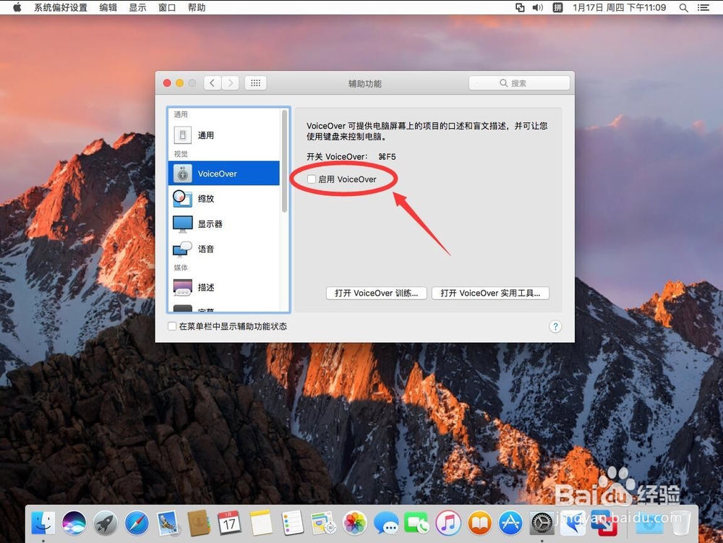Open Mail stamp icon in Dock
The image size is (723, 543).
[168, 523]
